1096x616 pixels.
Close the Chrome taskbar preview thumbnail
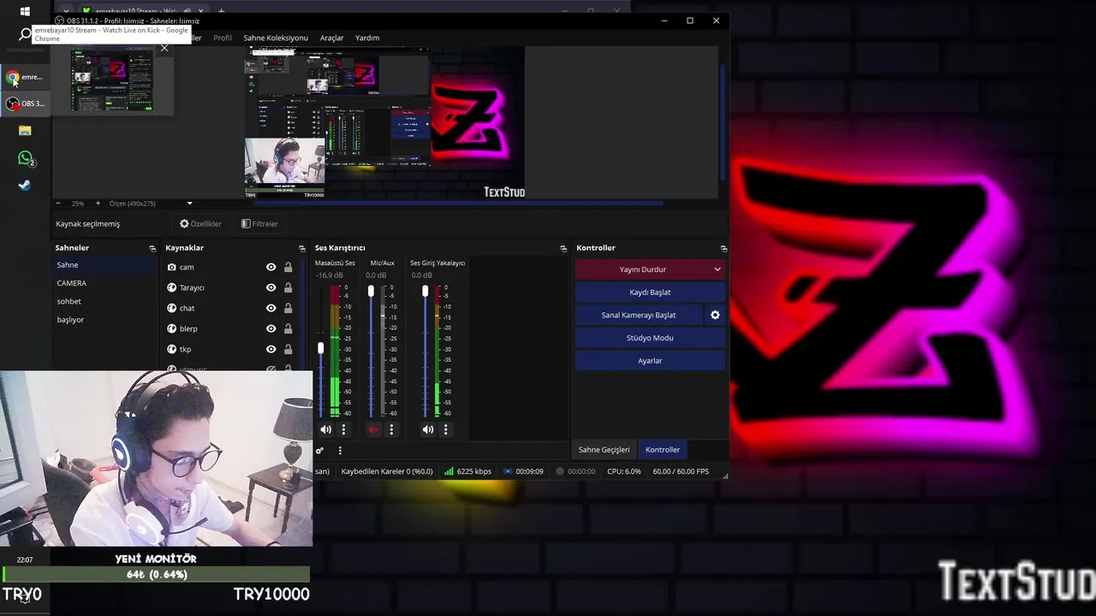(x=164, y=48)
